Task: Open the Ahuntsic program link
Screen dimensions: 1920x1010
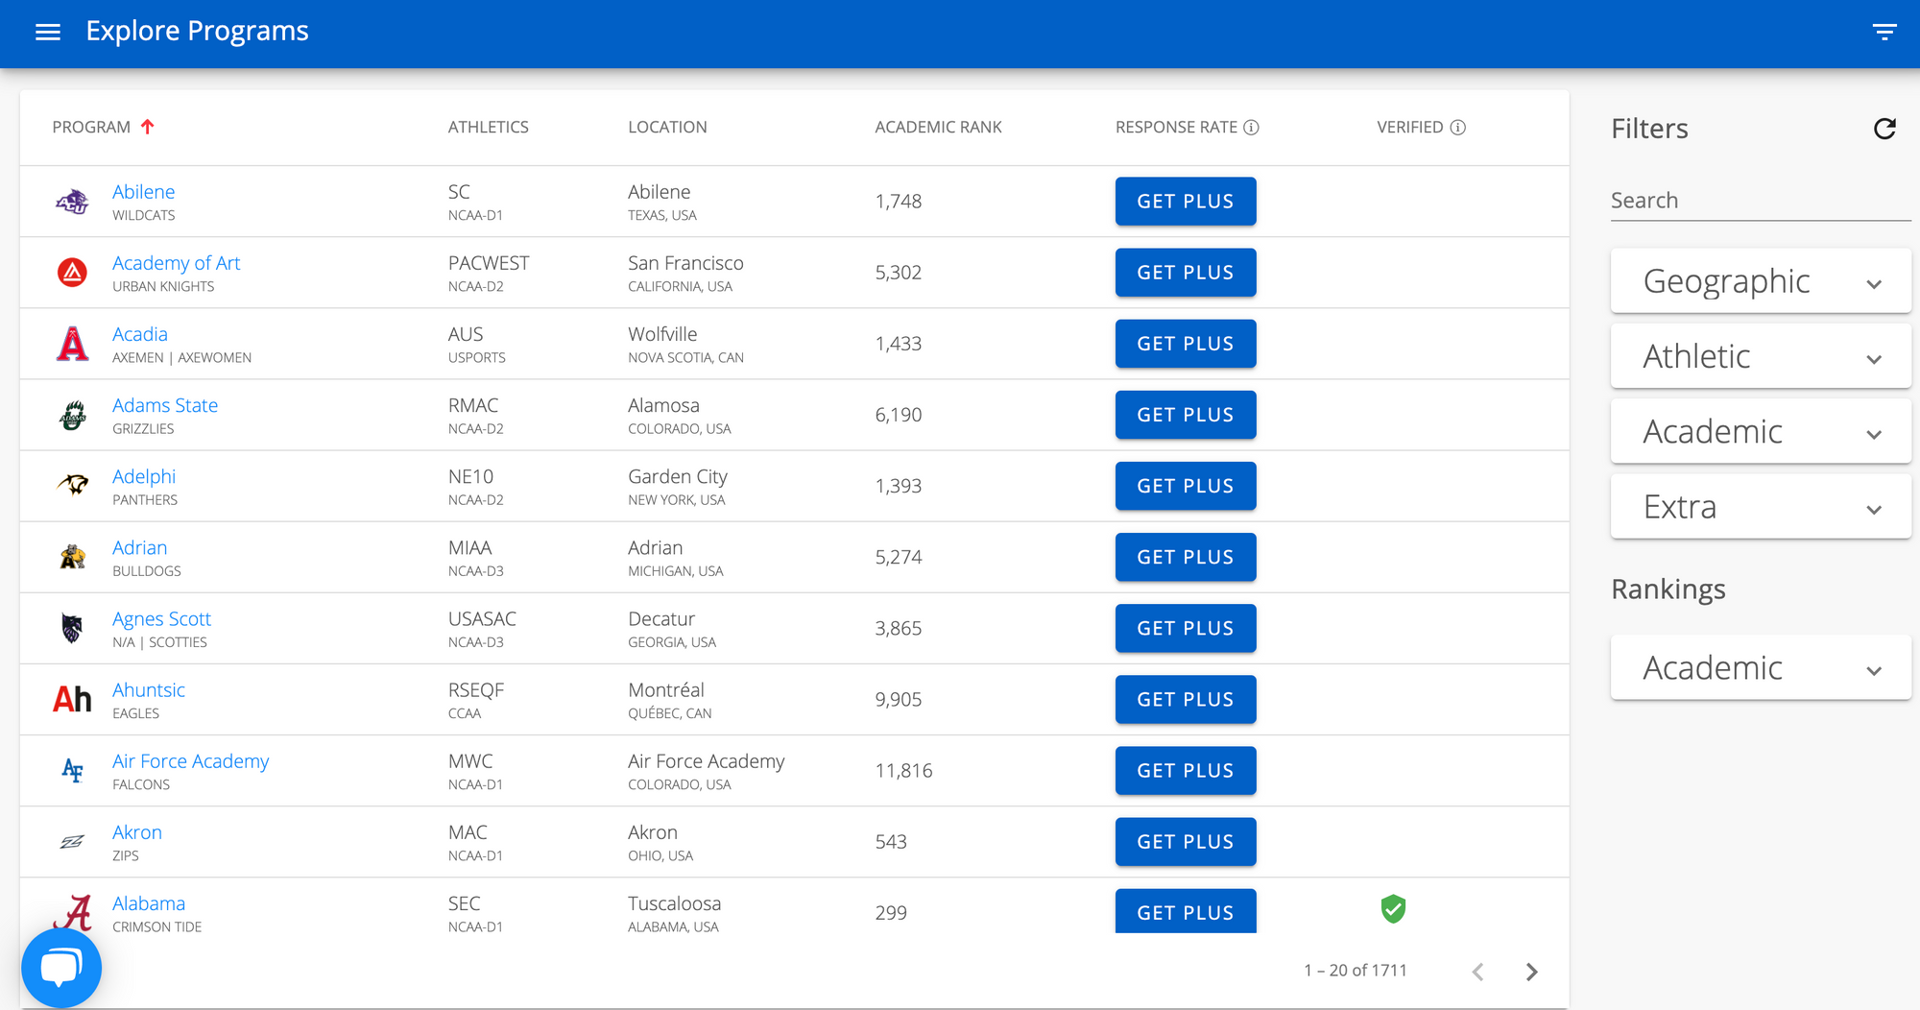Action: (x=149, y=690)
